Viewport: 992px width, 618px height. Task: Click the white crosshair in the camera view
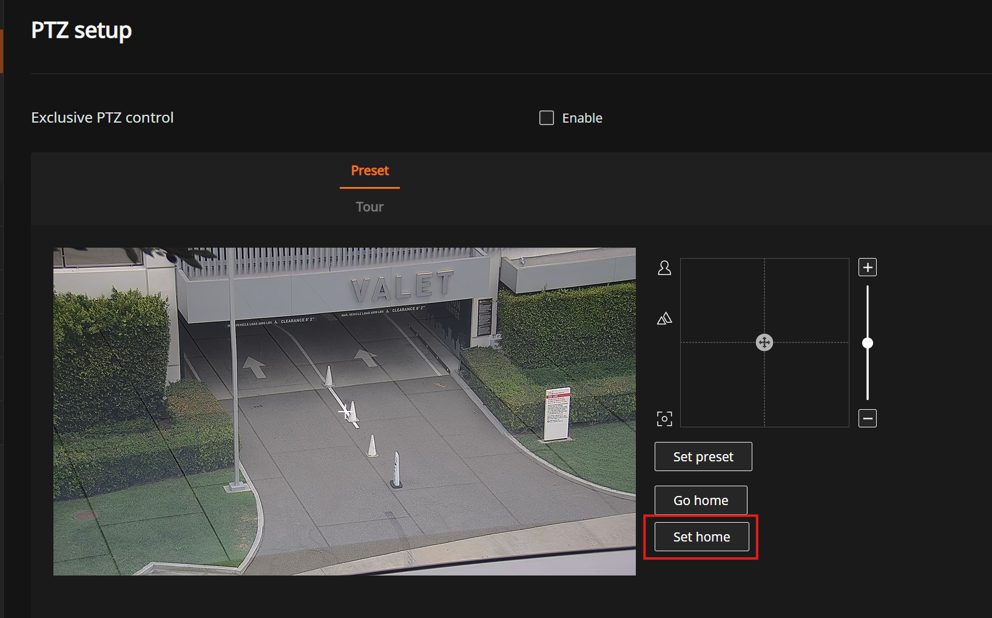coord(345,411)
